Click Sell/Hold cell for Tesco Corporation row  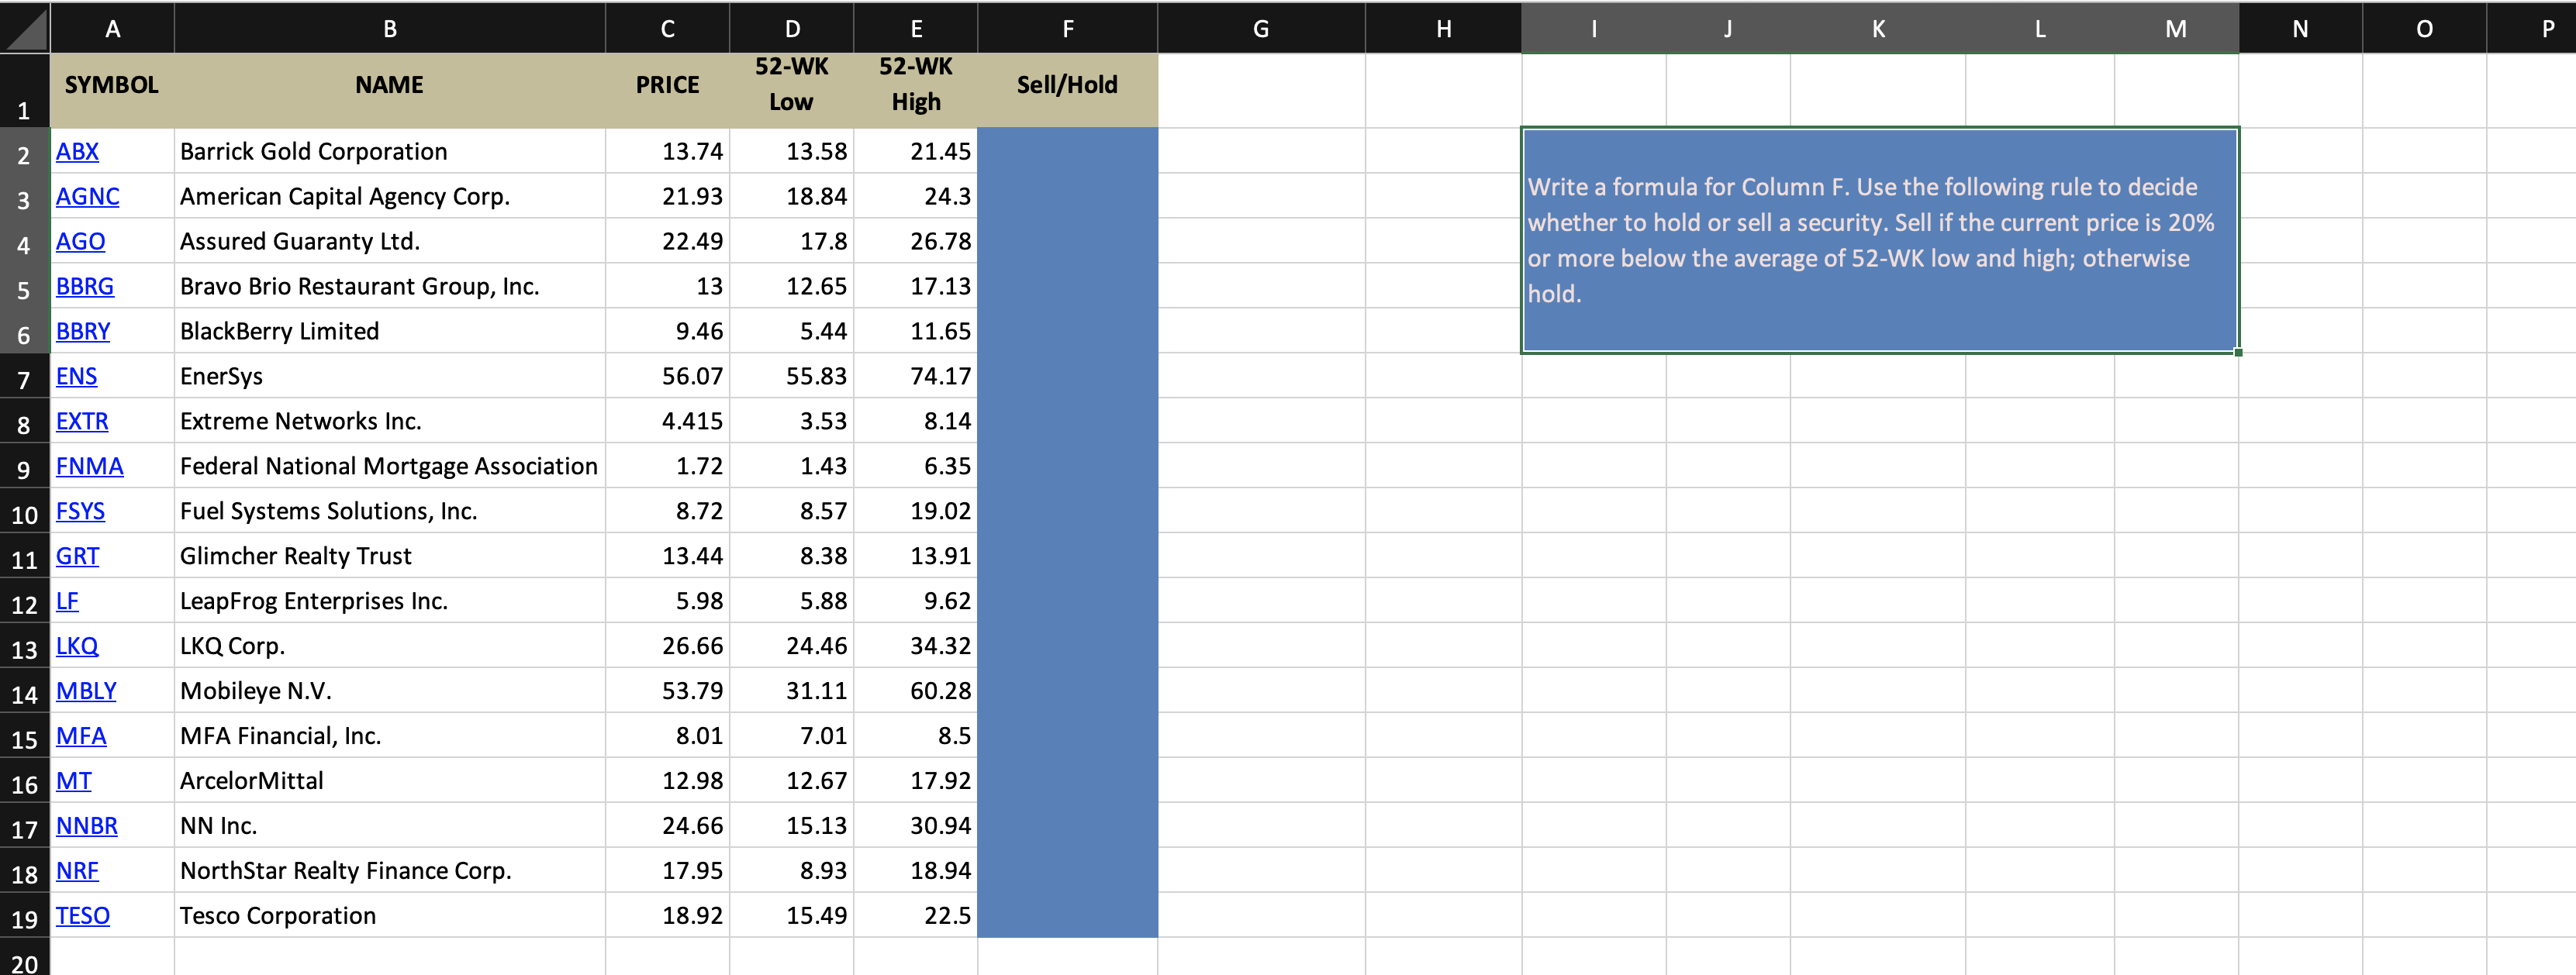(x=1067, y=916)
